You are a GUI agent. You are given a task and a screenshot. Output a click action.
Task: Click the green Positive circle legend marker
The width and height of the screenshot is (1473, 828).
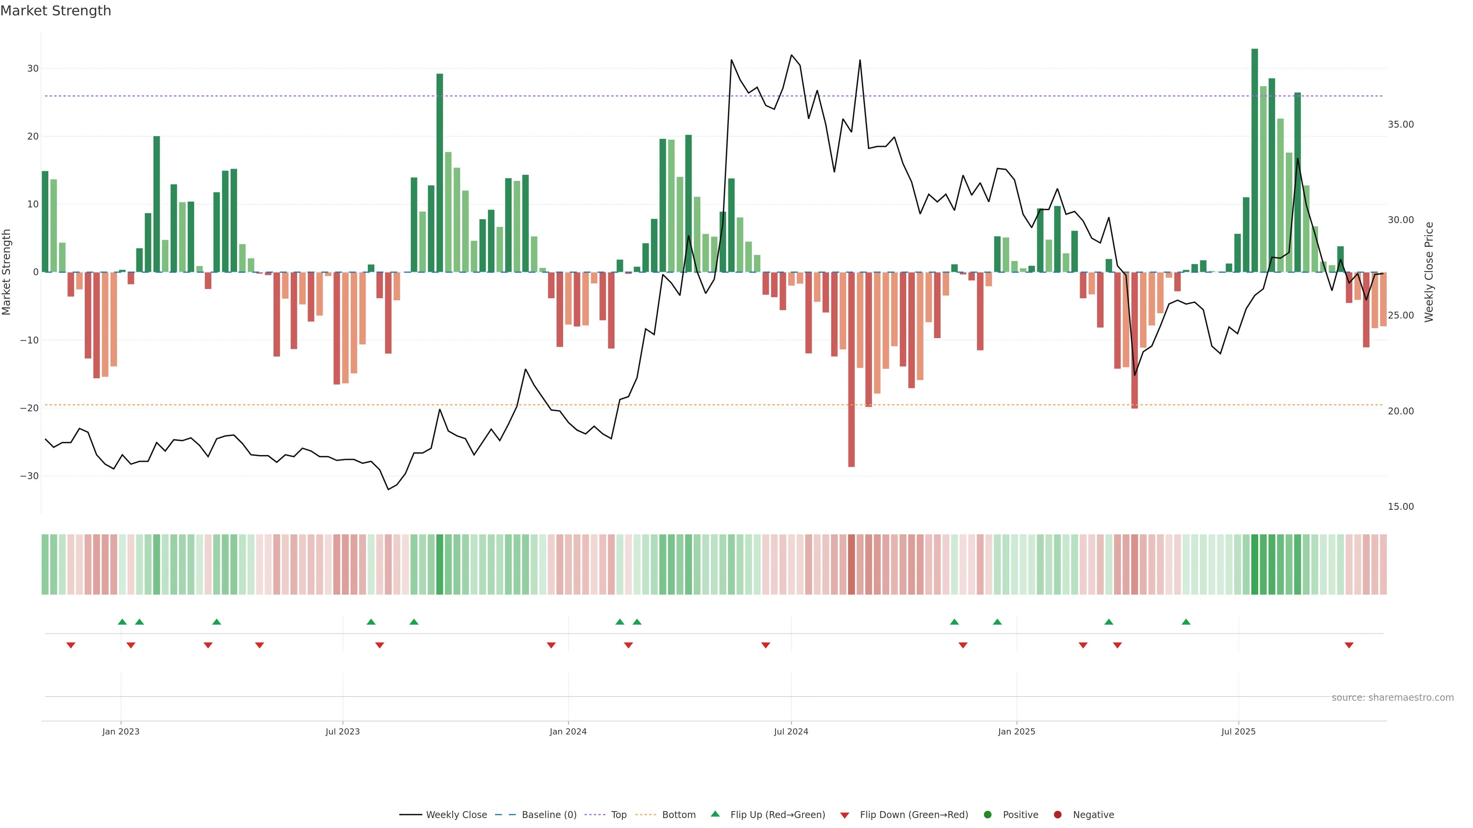tap(987, 815)
